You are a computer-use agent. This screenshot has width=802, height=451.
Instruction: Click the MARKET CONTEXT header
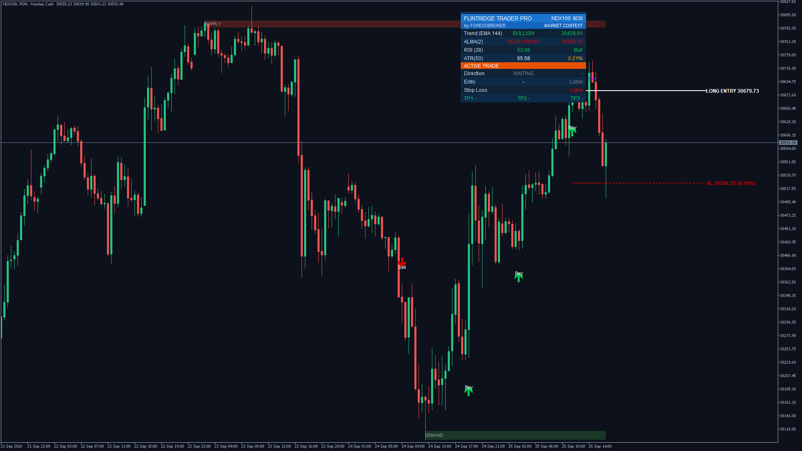coord(563,26)
